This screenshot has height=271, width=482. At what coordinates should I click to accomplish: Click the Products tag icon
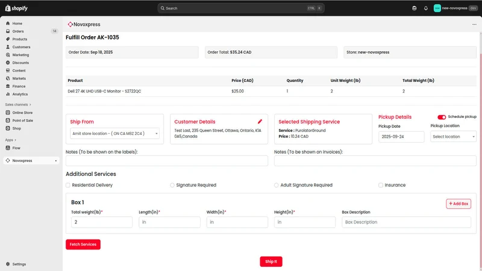click(8, 39)
